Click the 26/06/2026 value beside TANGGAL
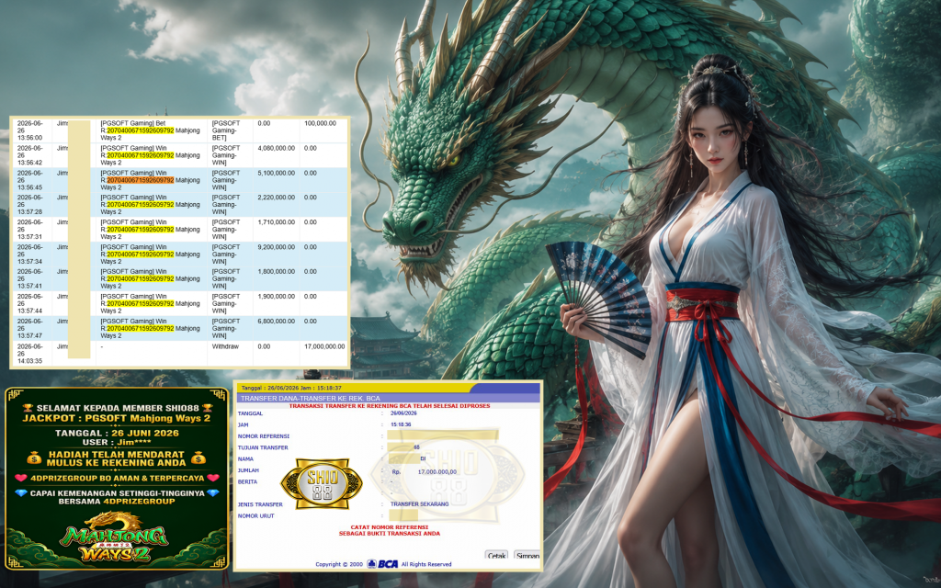Screen dimensions: 941x588 point(403,413)
